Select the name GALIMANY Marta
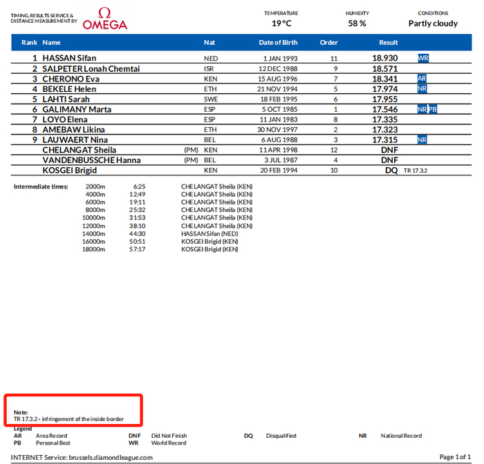 [77, 109]
